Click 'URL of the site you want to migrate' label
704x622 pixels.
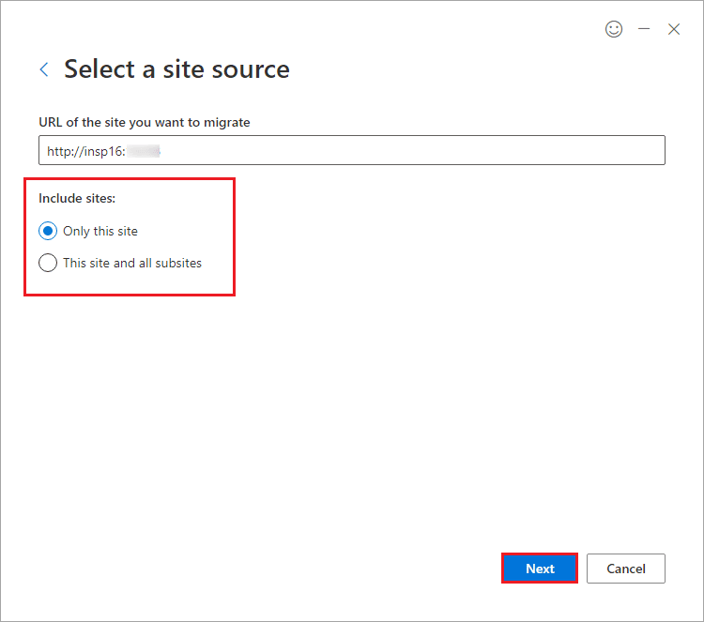coord(145,123)
